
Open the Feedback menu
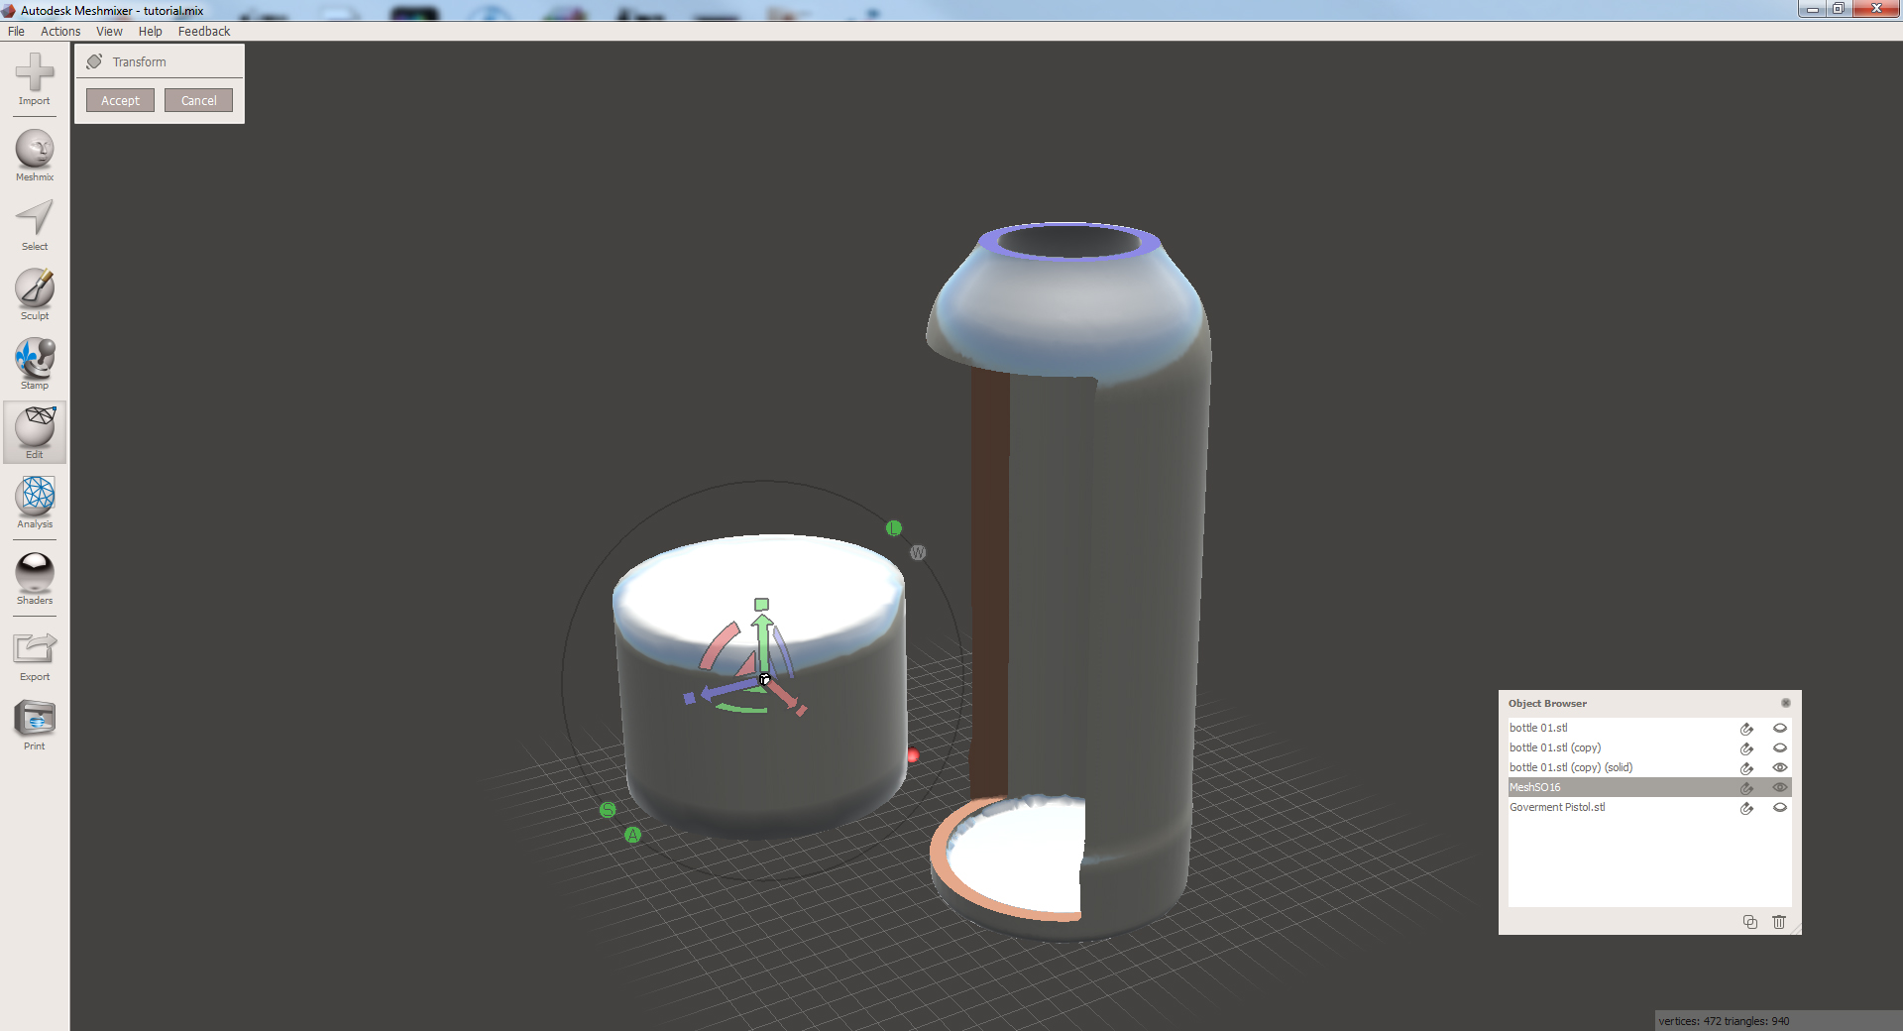[x=204, y=32]
